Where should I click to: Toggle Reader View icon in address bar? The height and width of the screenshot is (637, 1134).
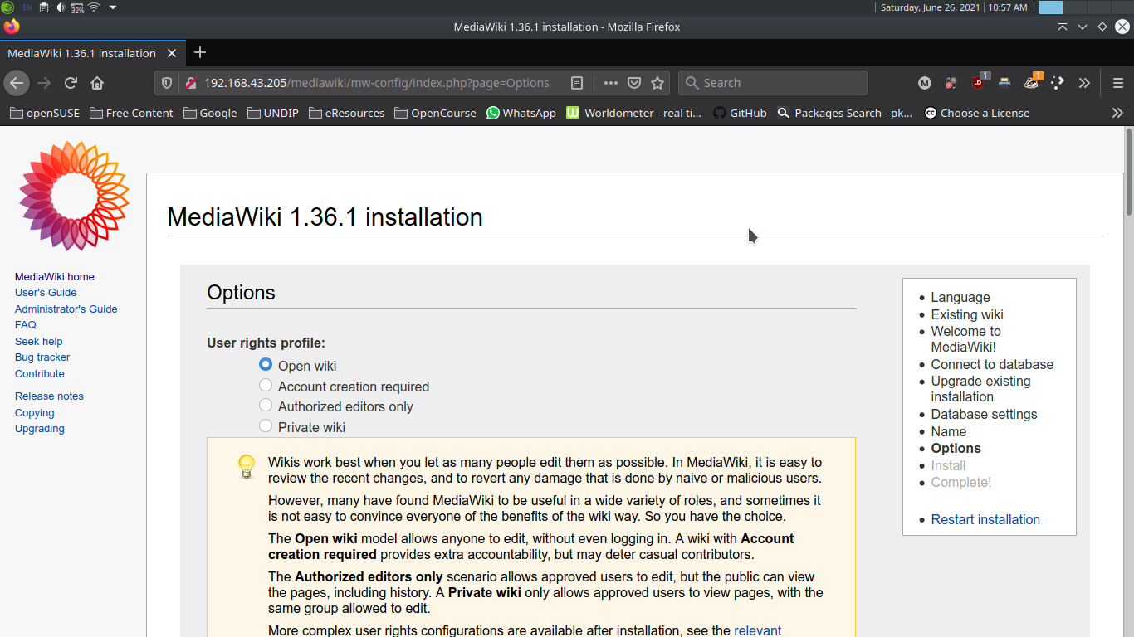click(x=577, y=83)
